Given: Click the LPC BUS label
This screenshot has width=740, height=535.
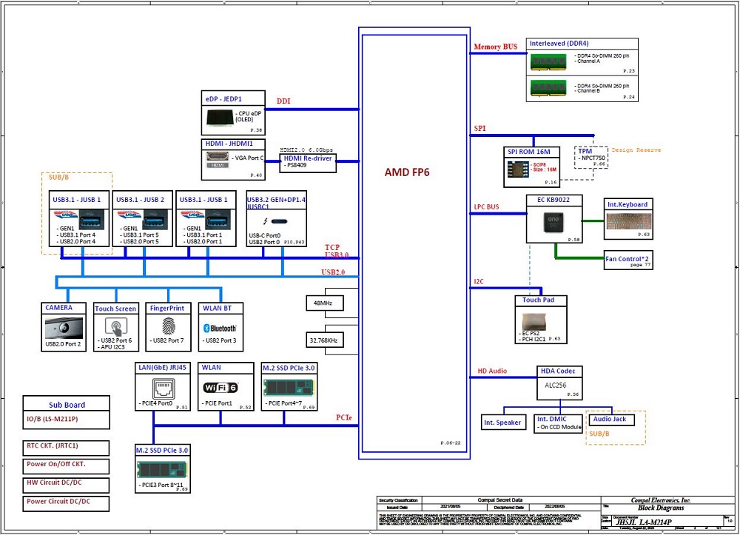Looking at the screenshot, I should point(487,206).
